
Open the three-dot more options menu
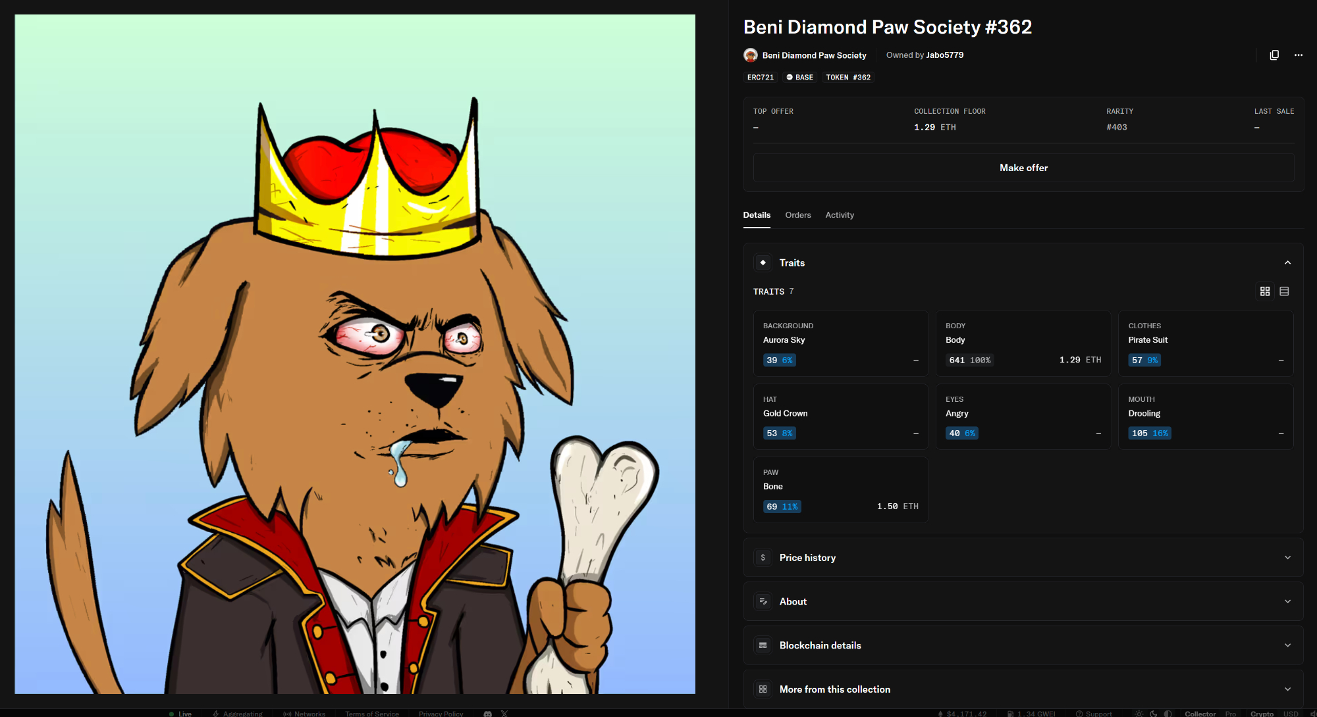[1299, 55]
